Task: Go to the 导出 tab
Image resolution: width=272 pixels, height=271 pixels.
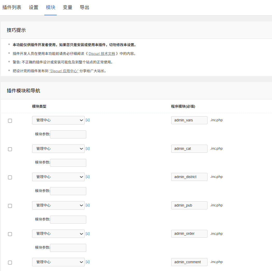Action: coord(84,8)
